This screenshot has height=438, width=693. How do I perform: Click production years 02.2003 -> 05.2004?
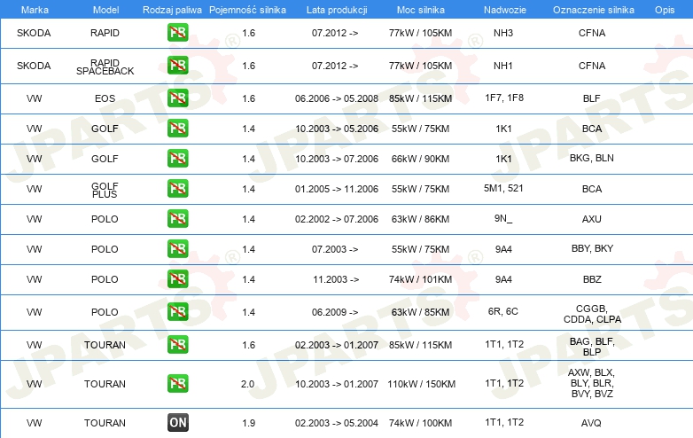tap(337, 423)
